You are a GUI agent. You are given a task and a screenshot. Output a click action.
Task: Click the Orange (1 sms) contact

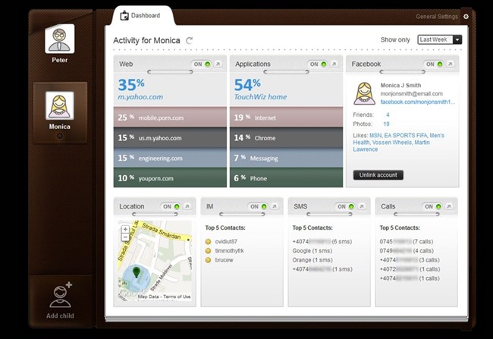tap(312, 260)
